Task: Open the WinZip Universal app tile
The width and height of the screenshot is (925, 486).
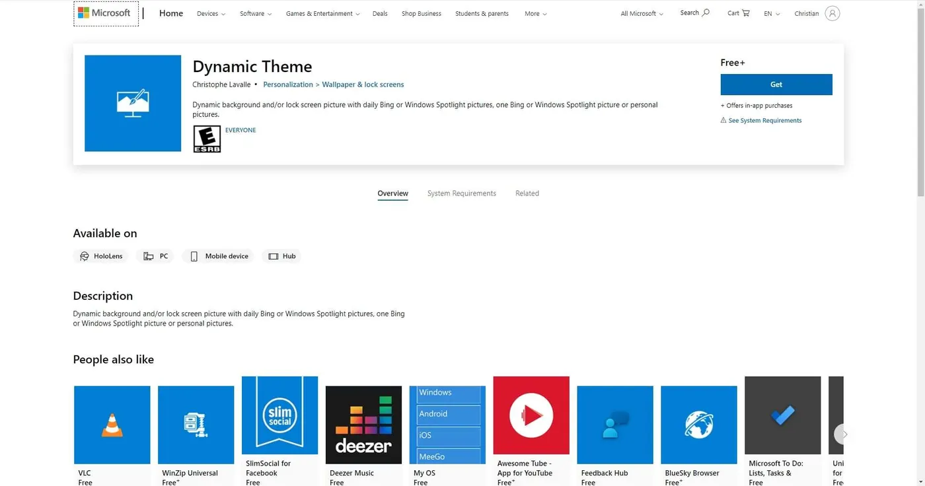Action: [196, 436]
